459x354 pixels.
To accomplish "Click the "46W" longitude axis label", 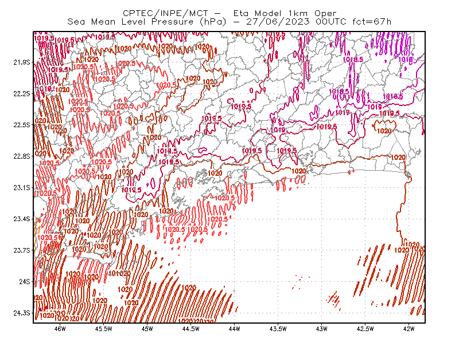I will (x=60, y=329).
